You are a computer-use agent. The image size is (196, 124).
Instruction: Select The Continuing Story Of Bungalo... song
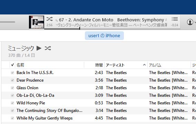click(x=49, y=111)
